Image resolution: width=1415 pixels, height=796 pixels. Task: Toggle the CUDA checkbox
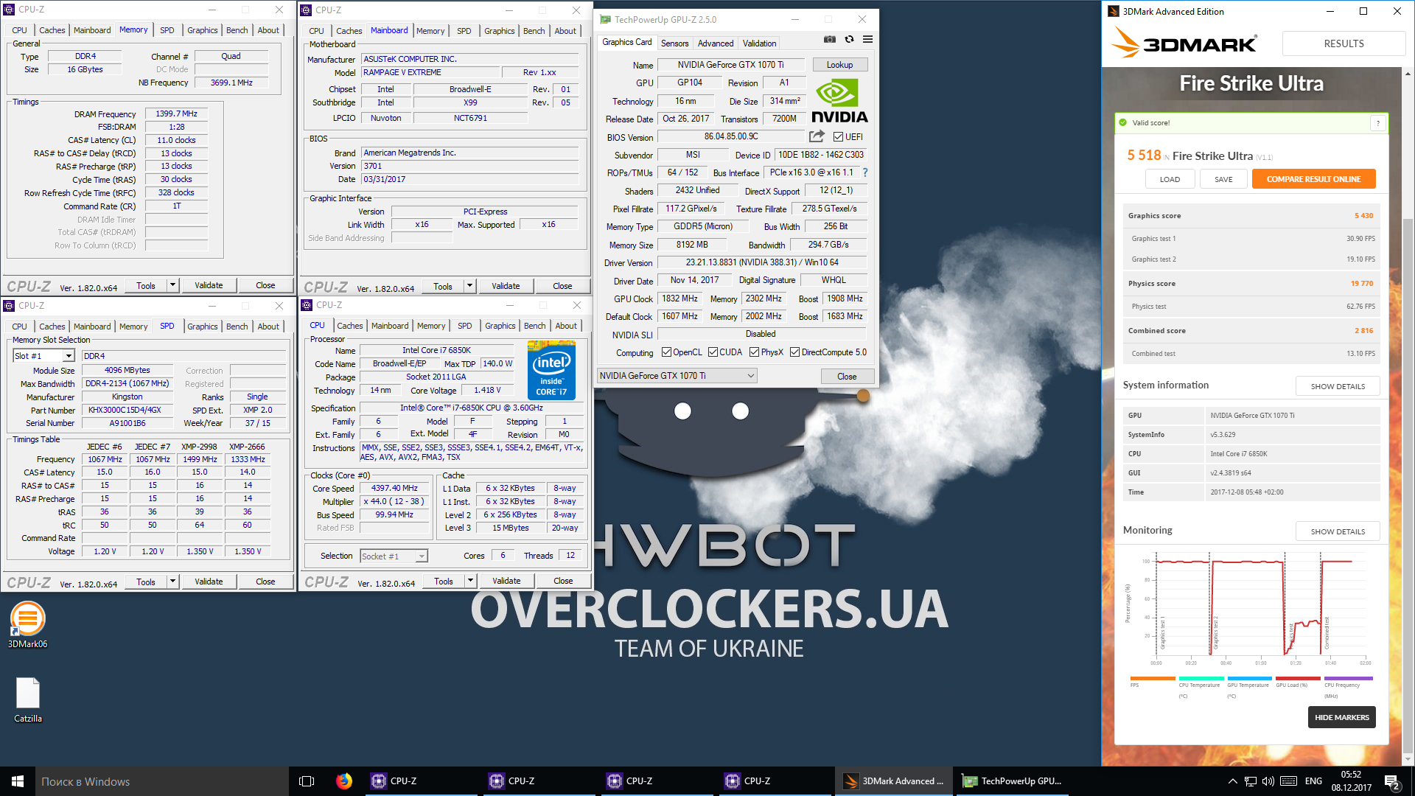pos(713,352)
